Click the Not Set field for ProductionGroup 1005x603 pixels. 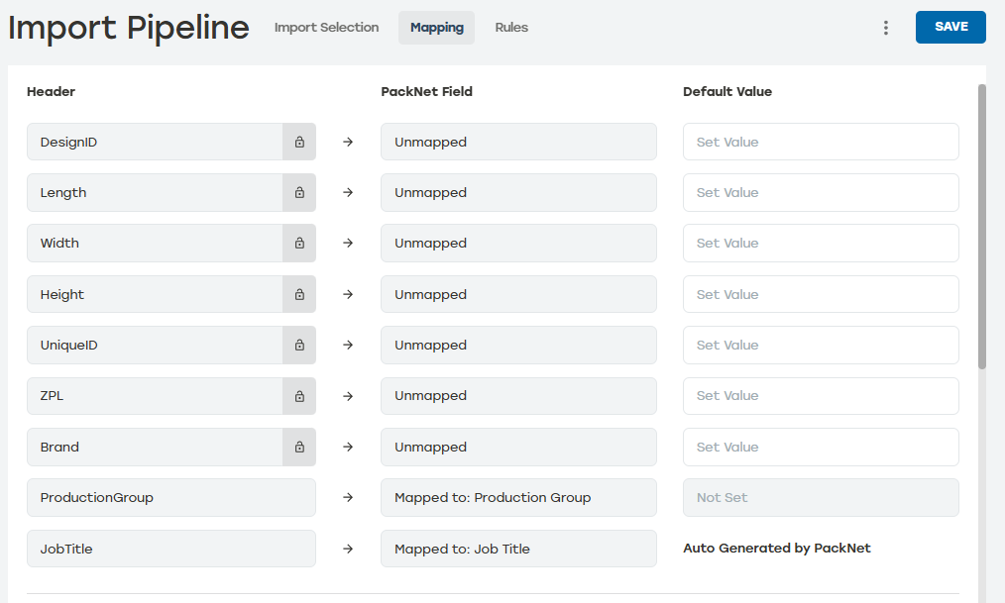tap(821, 497)
